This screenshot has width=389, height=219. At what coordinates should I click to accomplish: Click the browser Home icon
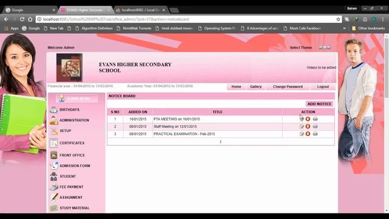[x=30, y=19]
